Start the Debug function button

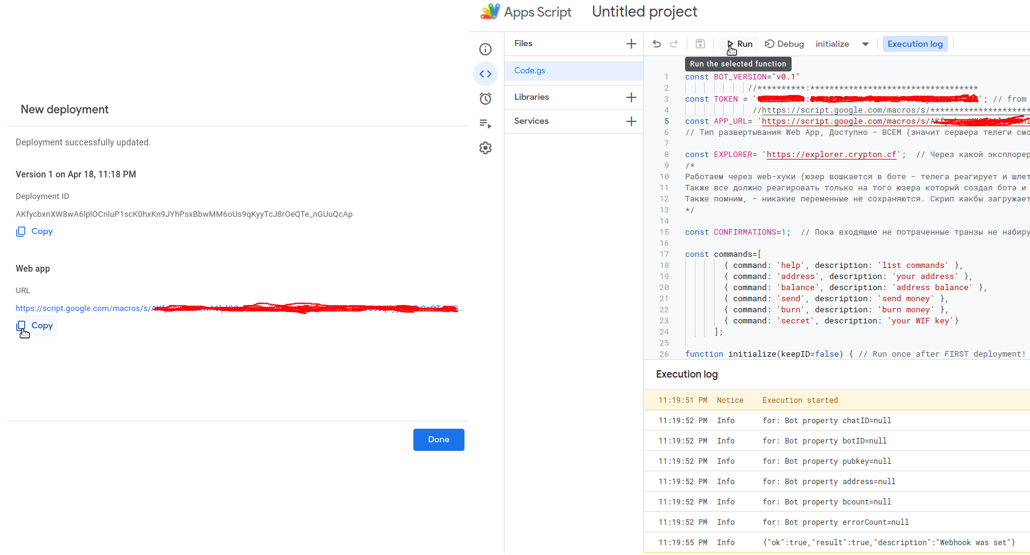[x=784, y=44]
